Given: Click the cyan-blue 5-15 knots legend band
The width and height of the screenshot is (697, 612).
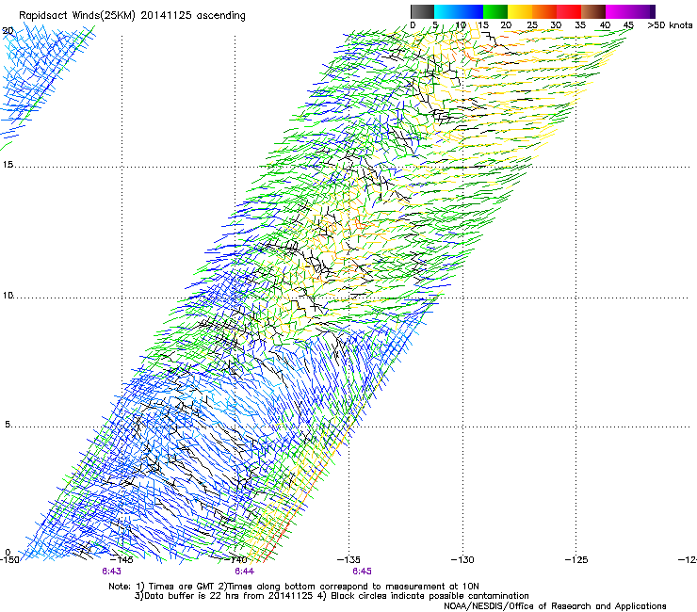Looking at the screenshot, I should click(x=459, y=11).
